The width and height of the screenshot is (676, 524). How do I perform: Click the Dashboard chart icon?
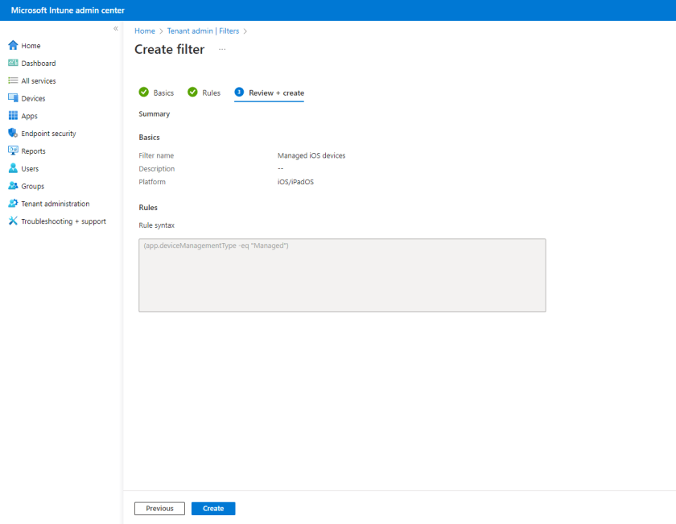[x=13, y=63]
